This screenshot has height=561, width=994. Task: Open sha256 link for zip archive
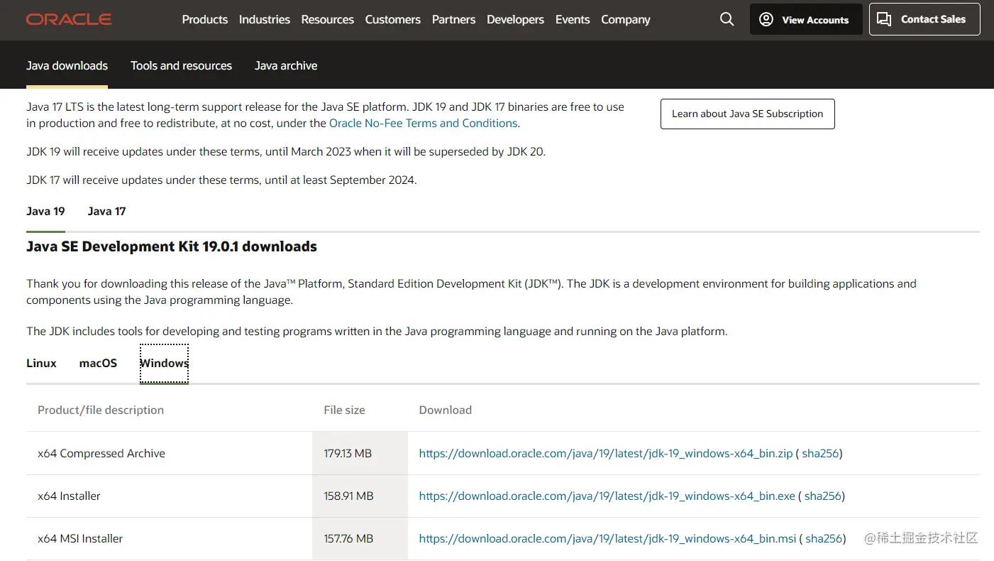click(x=820, y=453)
